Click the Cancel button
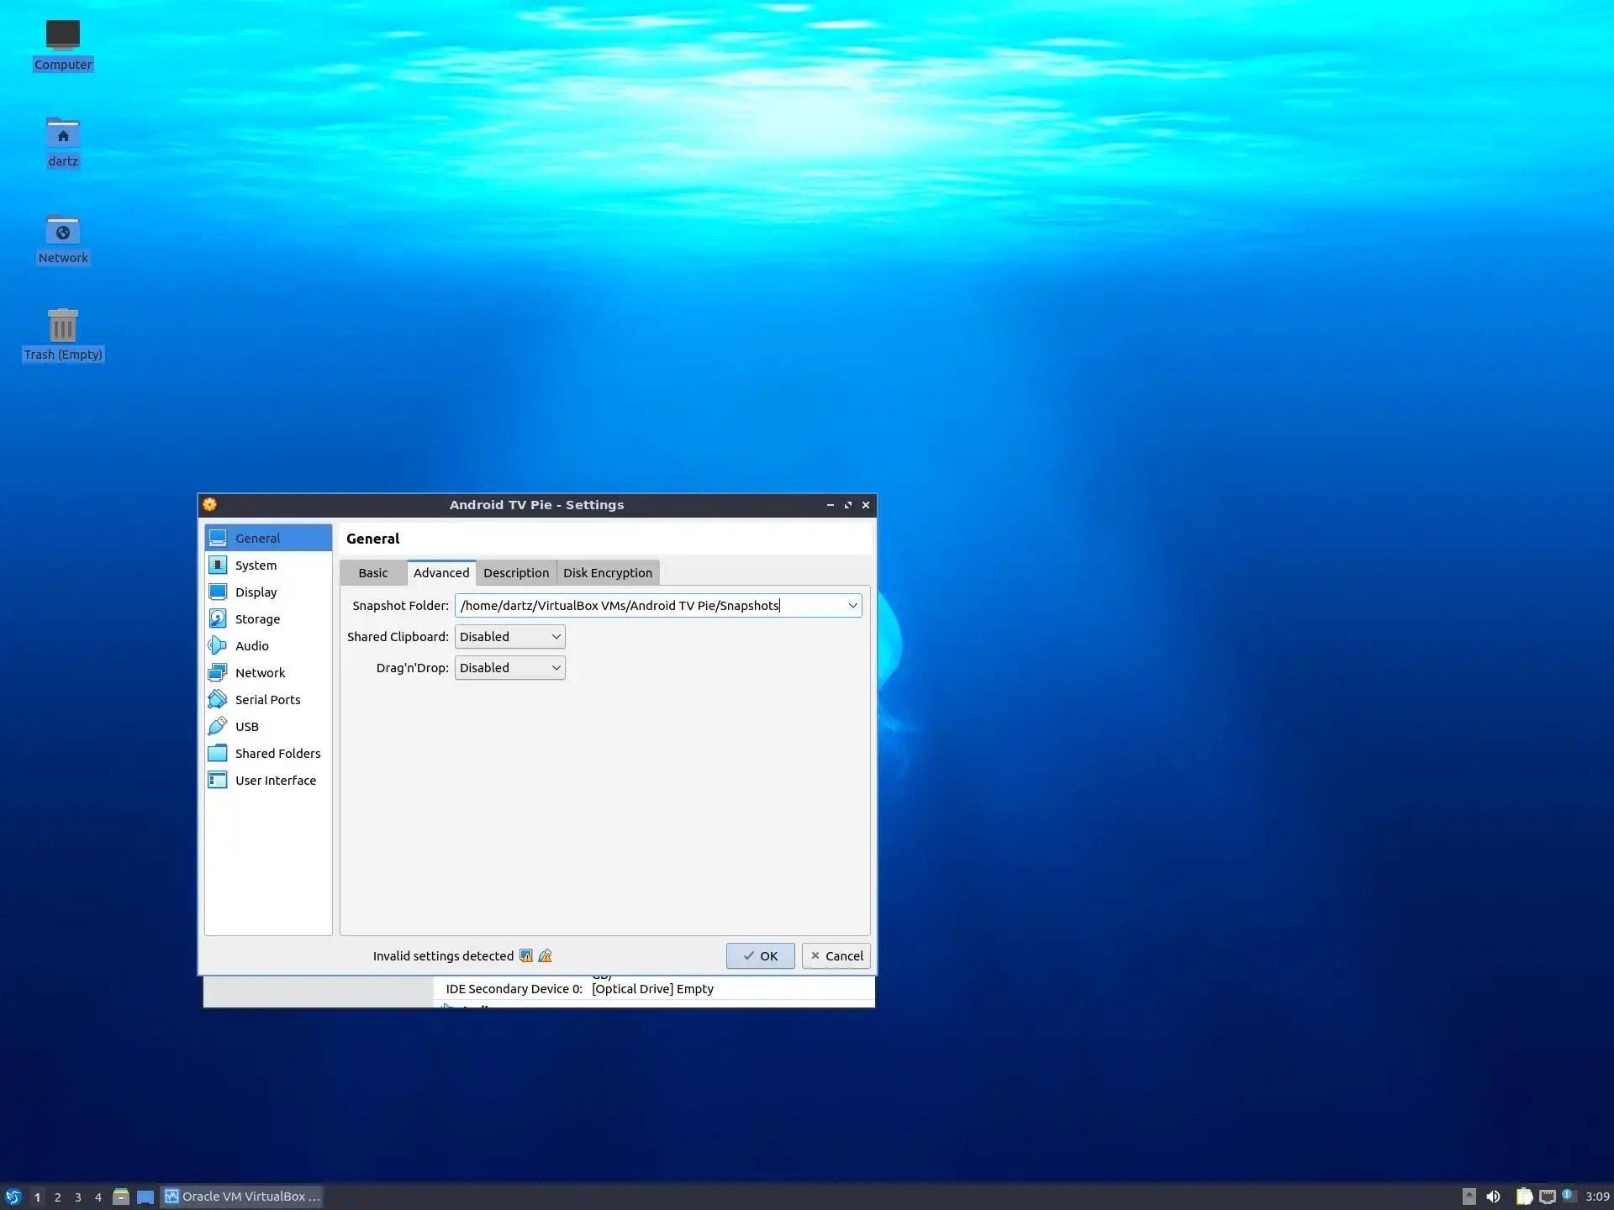The width and height of the screenshot is (1614, 1210). click(836, 956)
